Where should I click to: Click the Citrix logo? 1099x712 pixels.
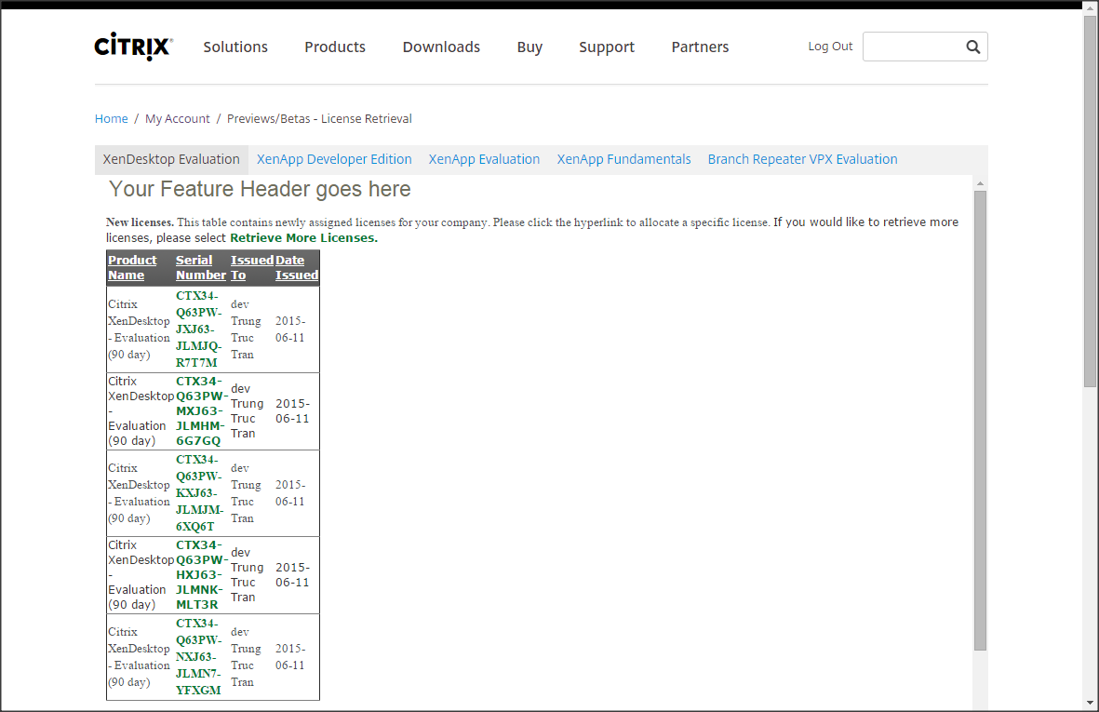coord(133,47)
